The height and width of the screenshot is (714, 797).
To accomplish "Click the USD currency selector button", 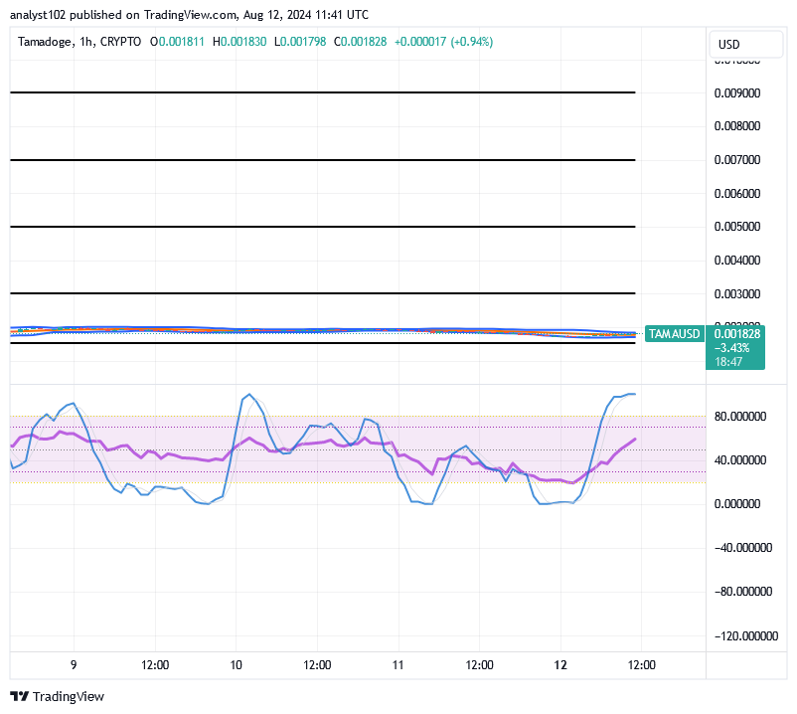I will pyautogui.click(x=745, y=44).
